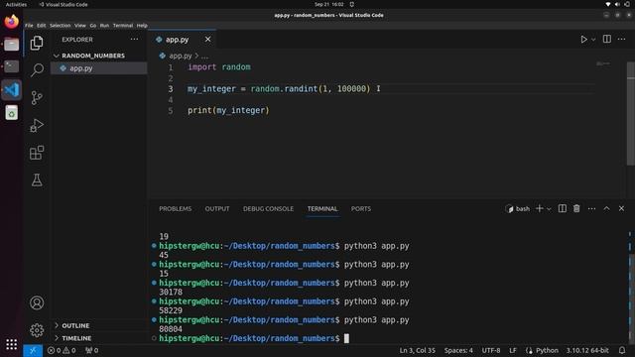The image size is (635, 357).
Task: Open the Explorer view in activity bar
Action: (x=37, y=43)
